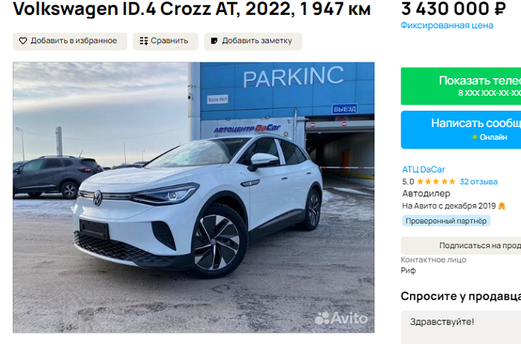The image size is (521, 344).
Task: Open the main Volkswagen ID.4 photo
Action: coord(194,198)
